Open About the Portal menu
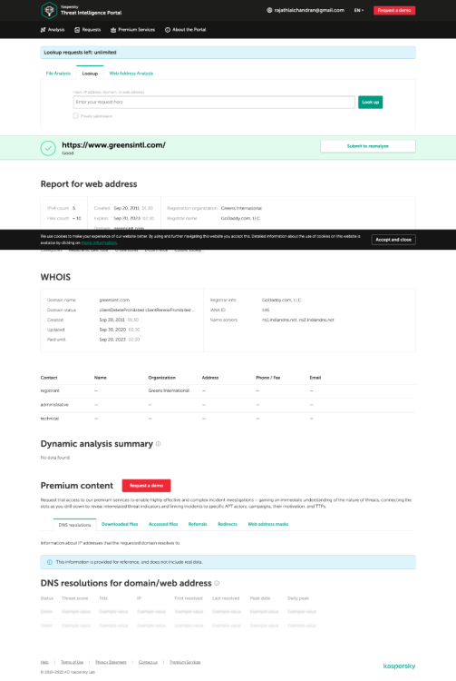The image size is (456, 681). click(x=186, y=30)
